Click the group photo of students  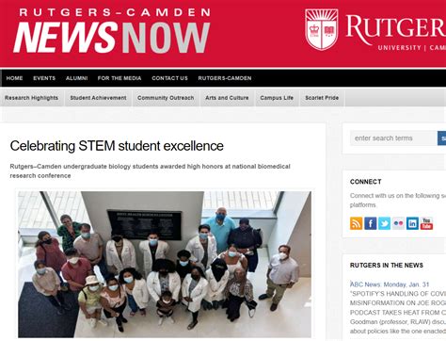pos(165,265)
